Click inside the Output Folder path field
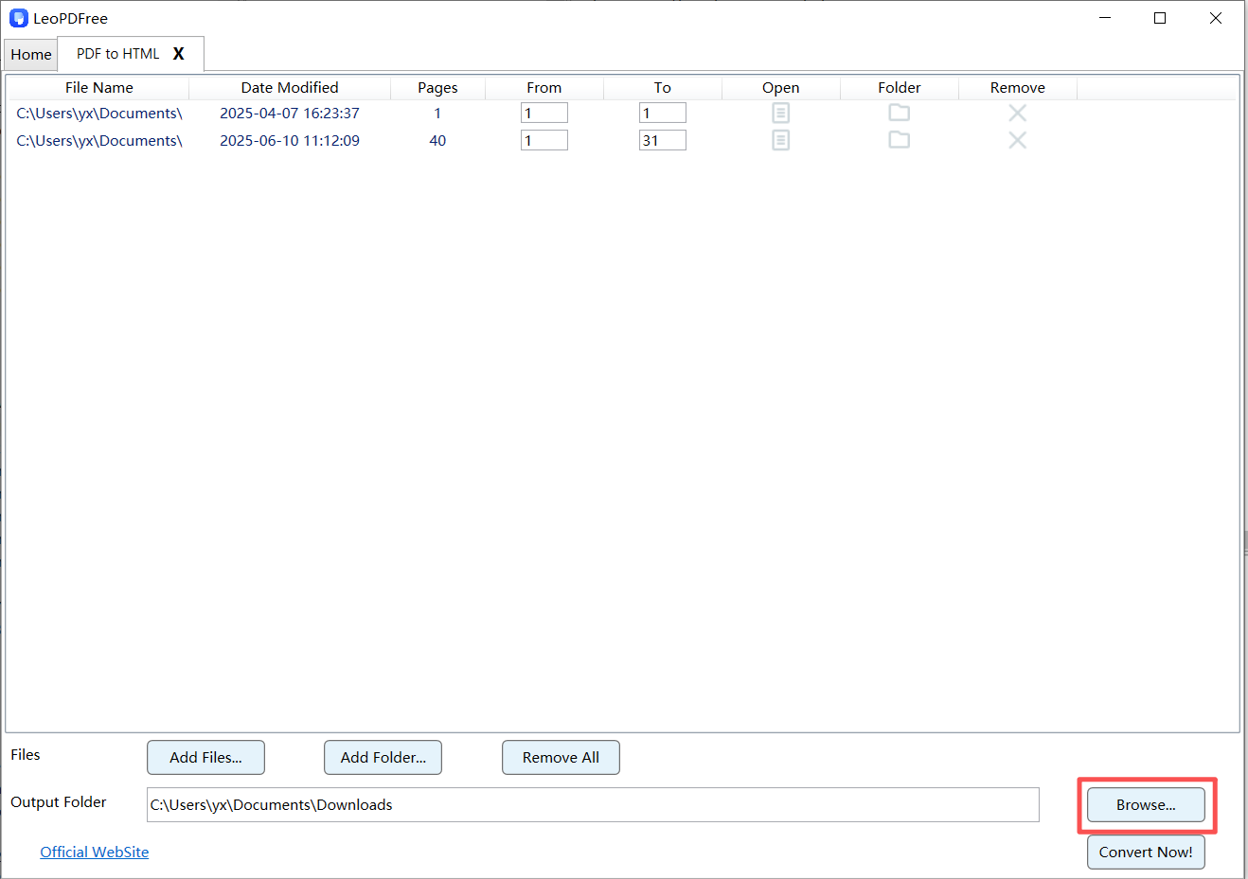 click(593, 804)
